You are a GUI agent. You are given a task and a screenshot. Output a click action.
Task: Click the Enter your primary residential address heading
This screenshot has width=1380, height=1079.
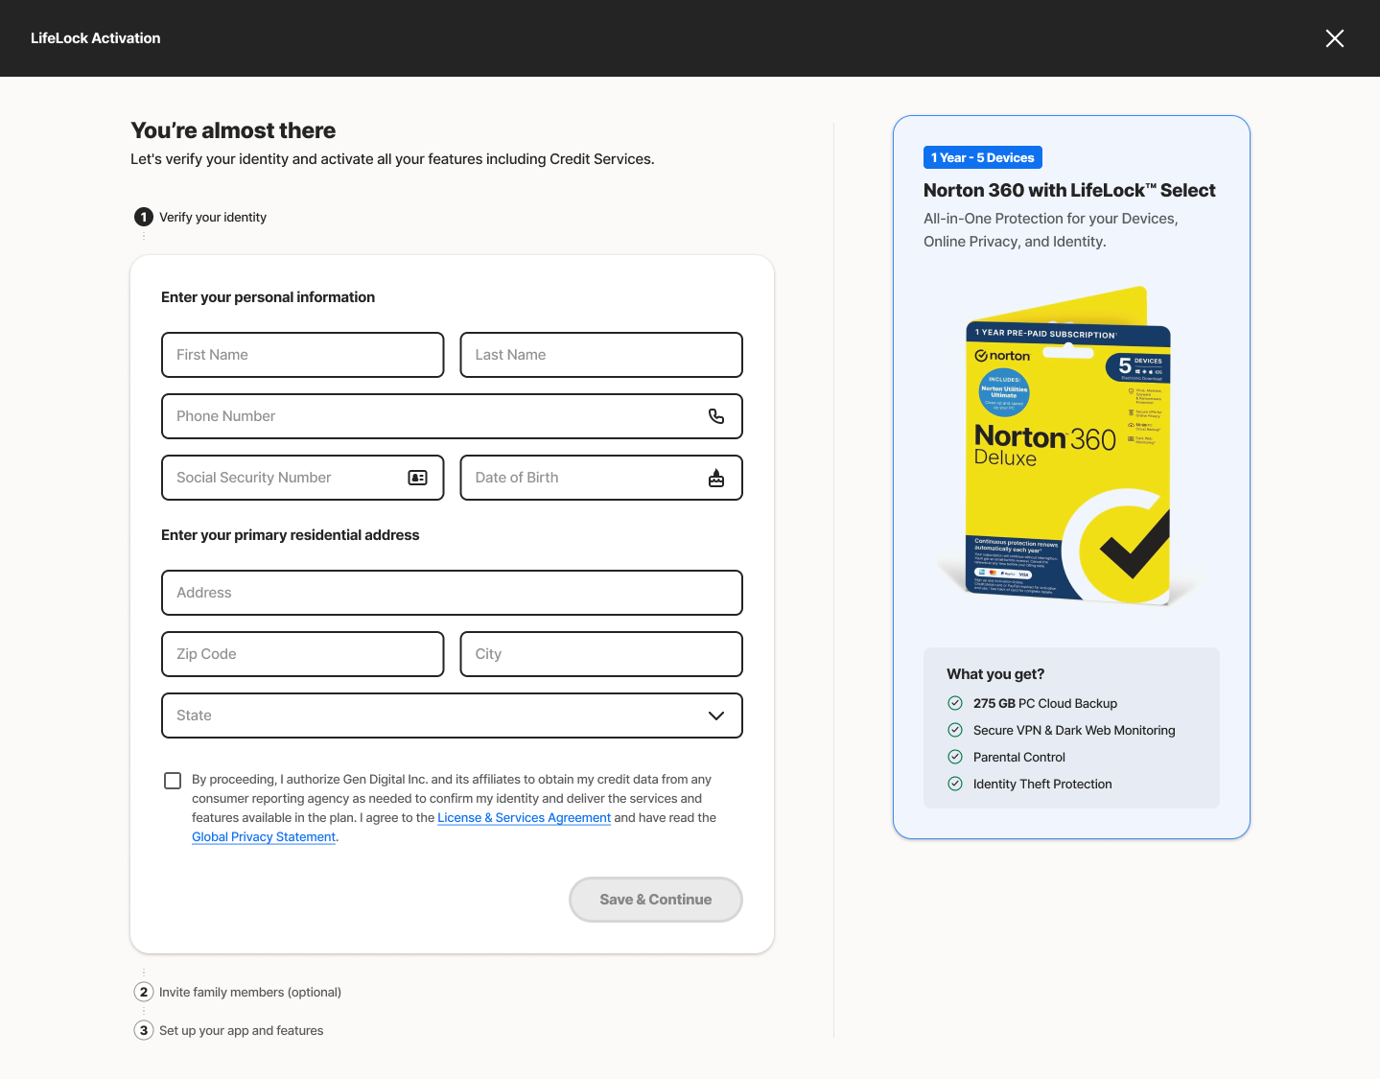pos(290,535)
